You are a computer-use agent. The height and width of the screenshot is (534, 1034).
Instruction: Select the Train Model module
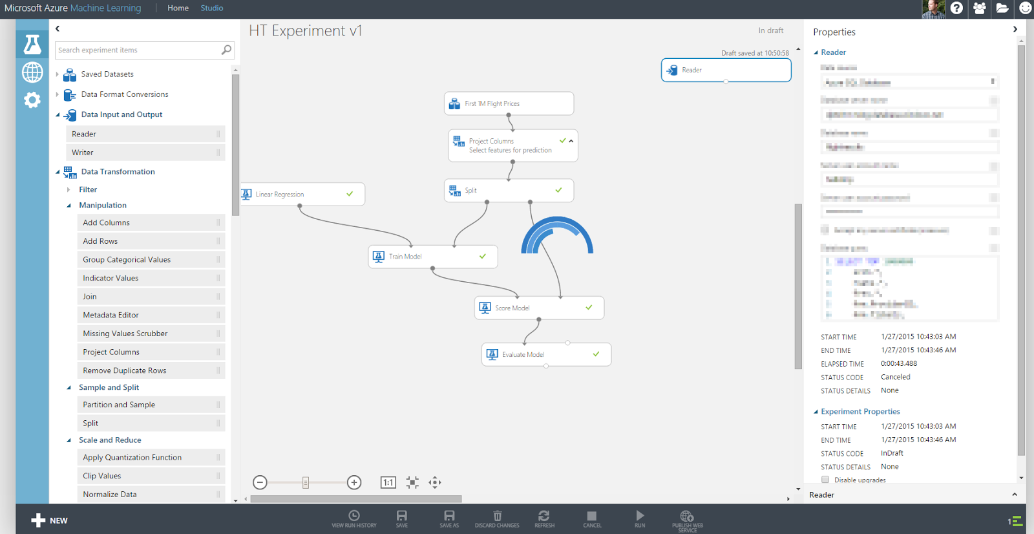(x=433, y=257)
